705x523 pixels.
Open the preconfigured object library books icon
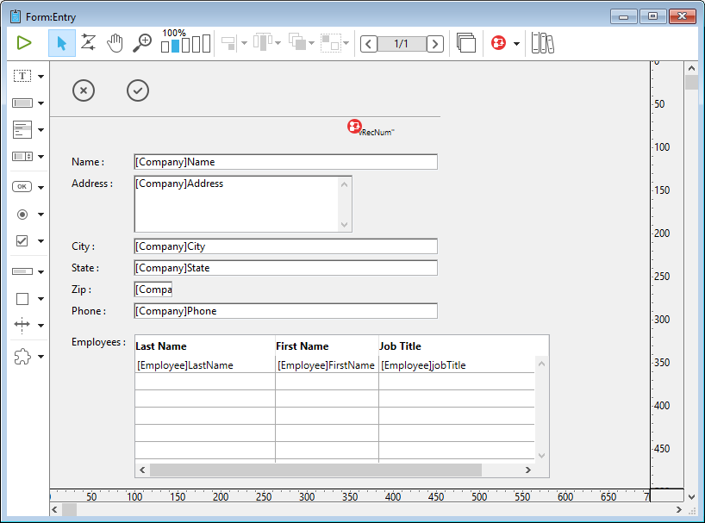tap(542, 43)
